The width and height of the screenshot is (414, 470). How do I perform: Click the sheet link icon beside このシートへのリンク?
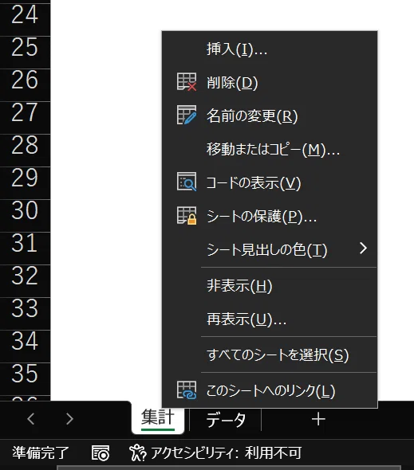coord(187,390)
